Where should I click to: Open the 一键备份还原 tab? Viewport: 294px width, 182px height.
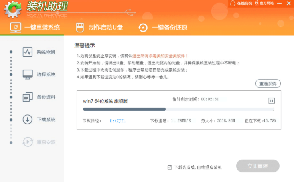click(163, 28)
